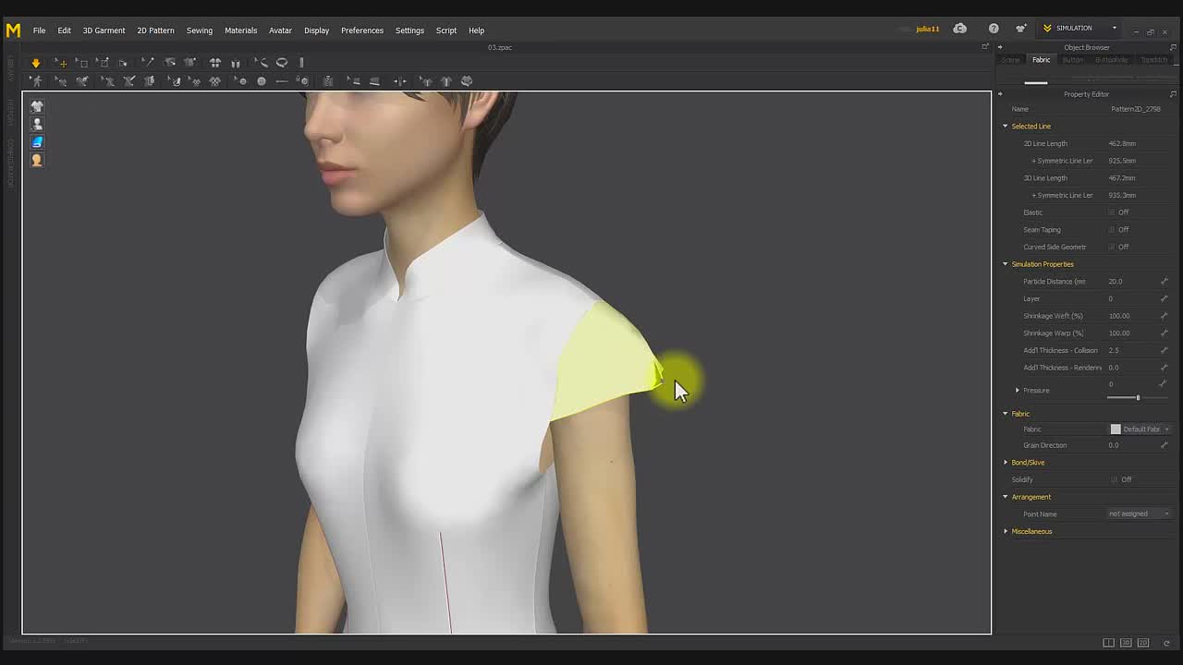The image size is (1183, 665).
Task: Click the avatar display icon in viewport
Action: (37, 124)
